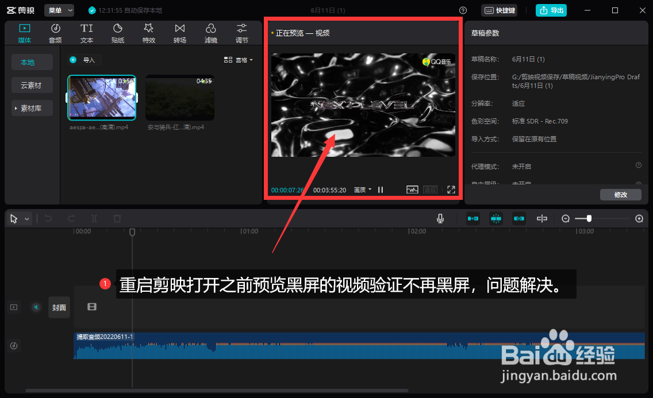Click the delete trash icon
The width and height of the screenshot is (653, 398).
coord(117,218)
